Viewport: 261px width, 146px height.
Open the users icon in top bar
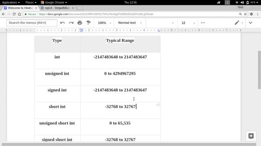click(x=219, y=2)
